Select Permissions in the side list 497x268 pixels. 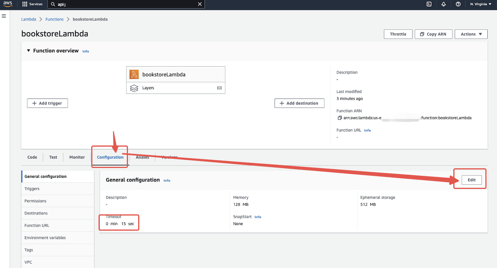click(58, 201)
